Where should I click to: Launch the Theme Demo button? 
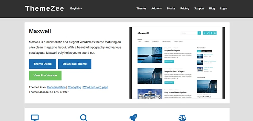coord(43,64)
